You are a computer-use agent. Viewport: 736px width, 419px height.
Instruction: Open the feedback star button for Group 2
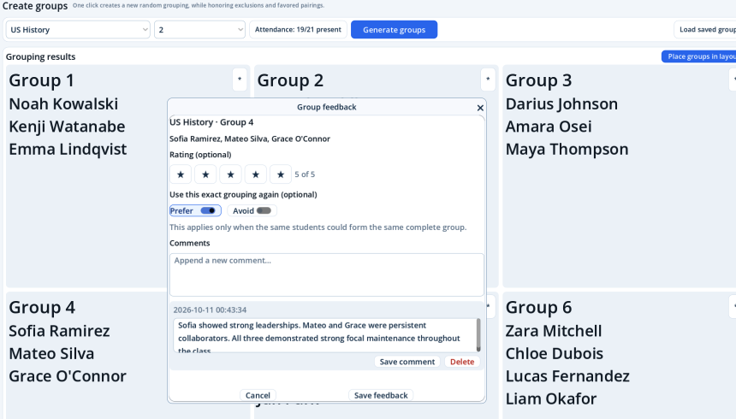pos(488,80)
